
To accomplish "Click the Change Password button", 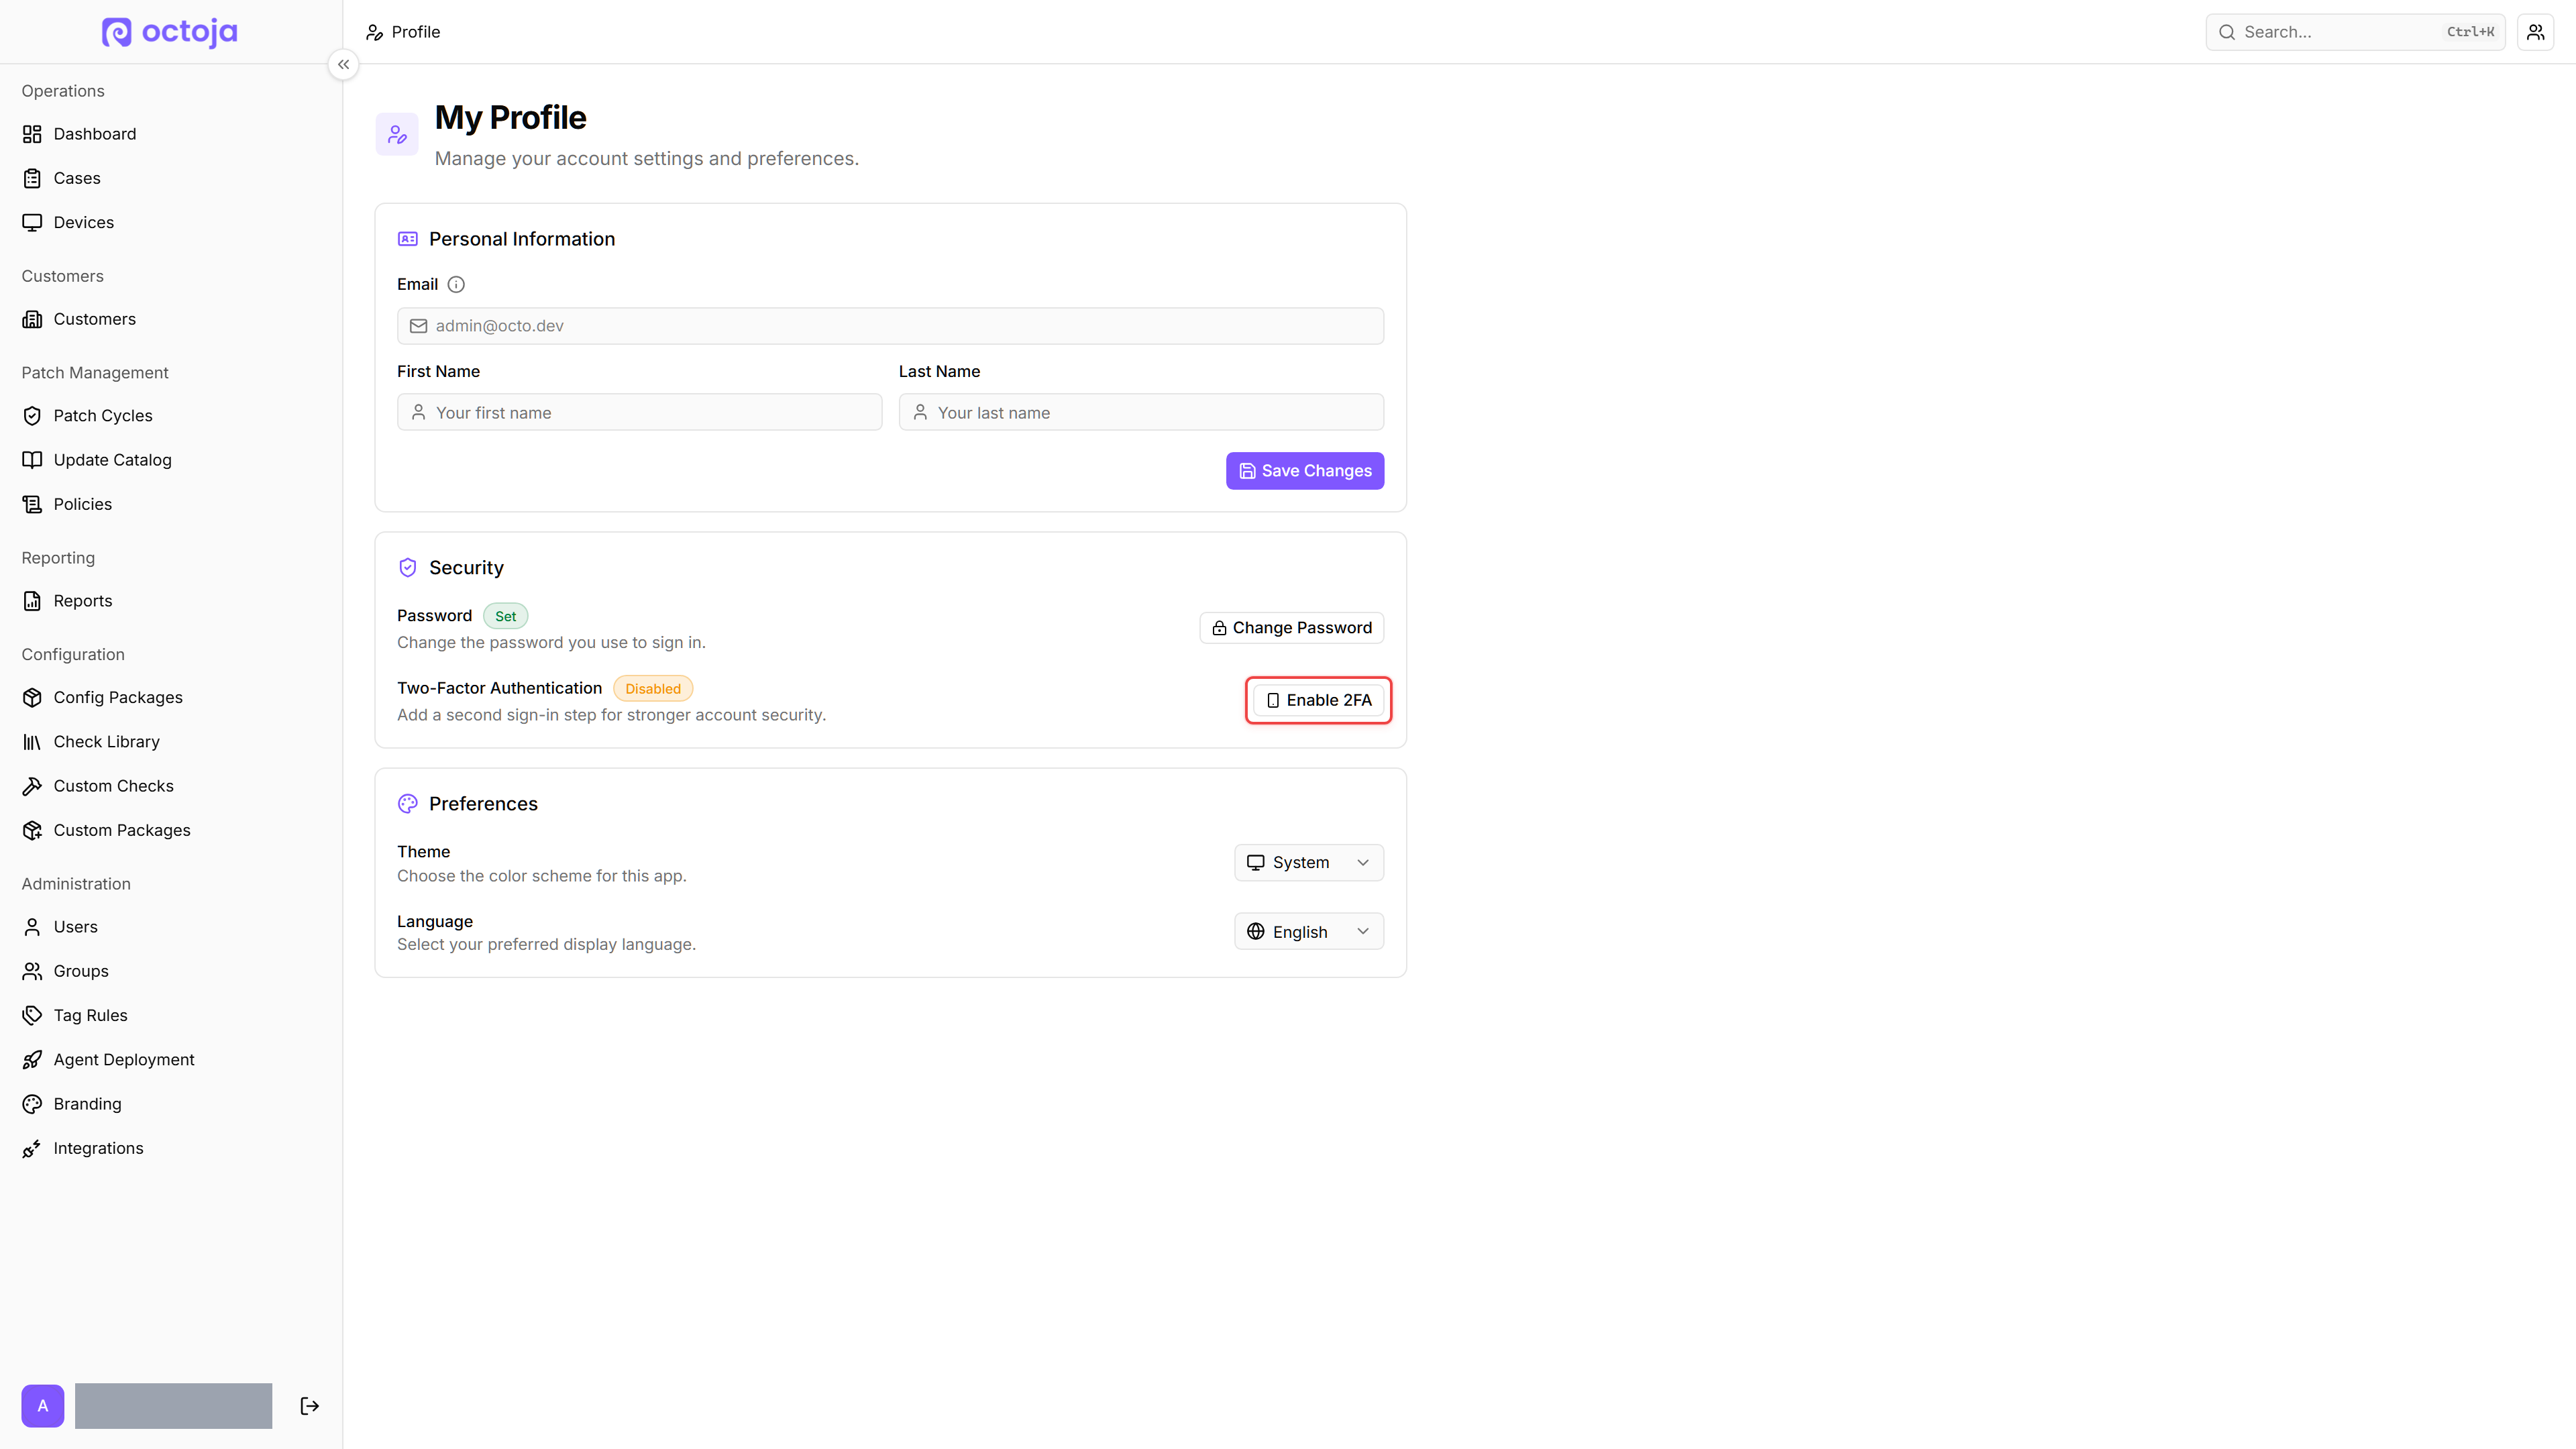I will pos(1291,628).
